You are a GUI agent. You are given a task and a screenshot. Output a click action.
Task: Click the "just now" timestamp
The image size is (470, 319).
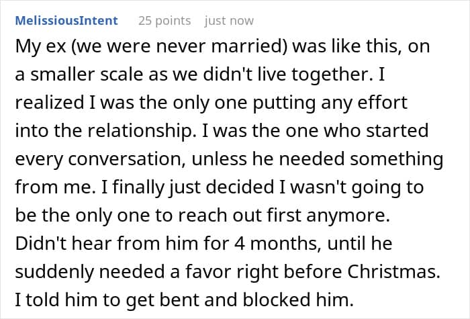tap(229, 20)
